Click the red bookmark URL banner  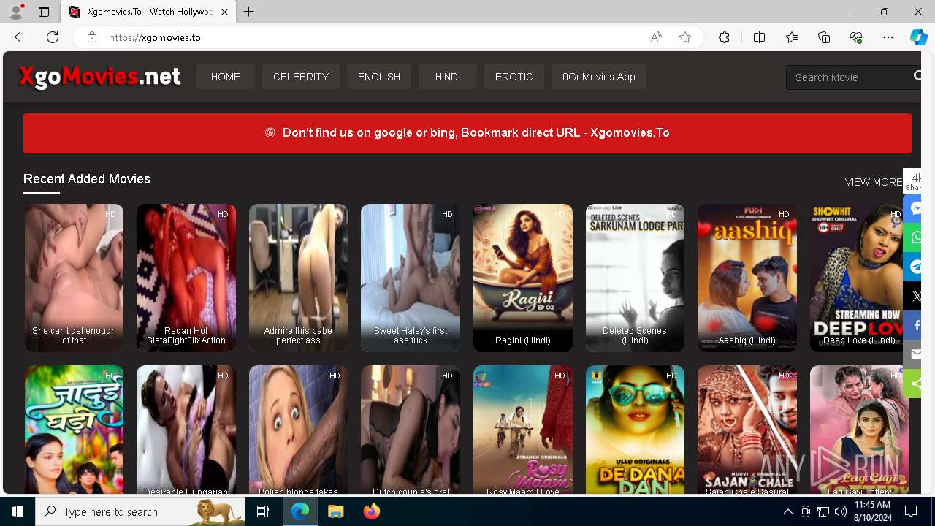pyautogui.click(x=467, y=133)
